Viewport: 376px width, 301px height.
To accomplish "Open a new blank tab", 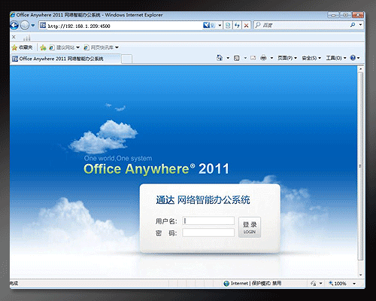I will click(126, 59).
